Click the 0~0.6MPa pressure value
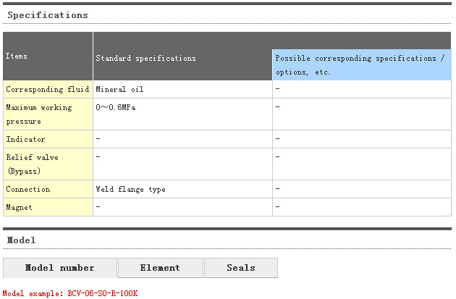Image resolution: width=456 pixels, height=299 pixels. point(116,107)
